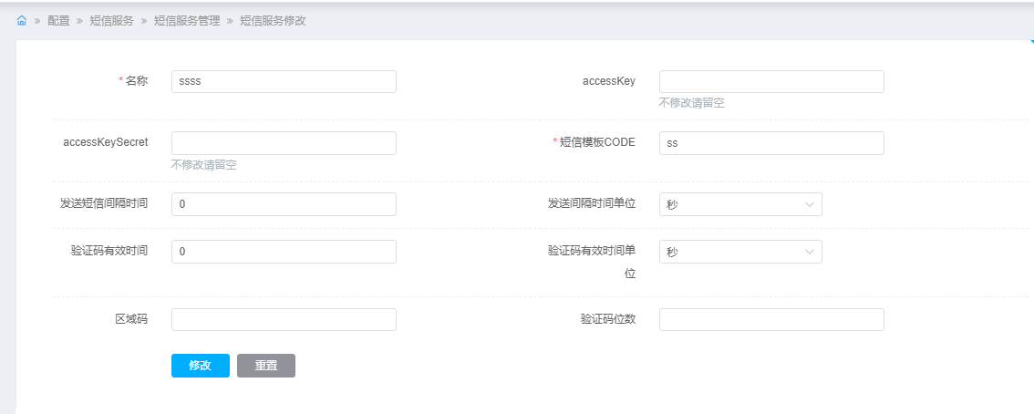Click the accessKeySecret input box
The height and width of the screenshot is (414, 1034).
[x=284, y=142]
